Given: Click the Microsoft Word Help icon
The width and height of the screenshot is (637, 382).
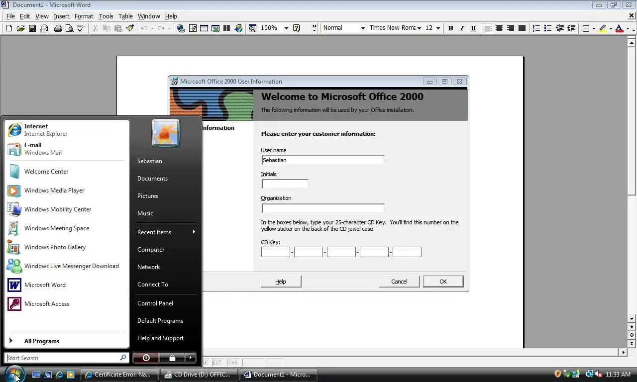Looking at the screenshot, I should coord(297,28).
